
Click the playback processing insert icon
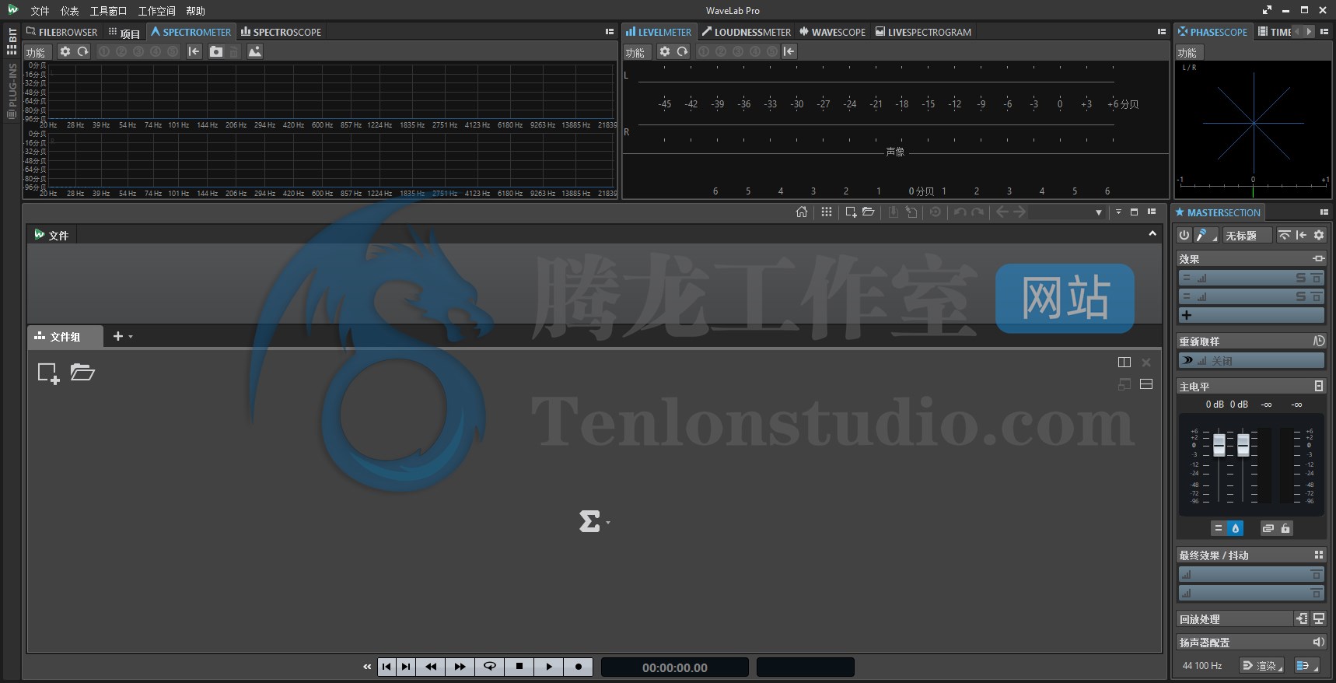point(1302,618)
